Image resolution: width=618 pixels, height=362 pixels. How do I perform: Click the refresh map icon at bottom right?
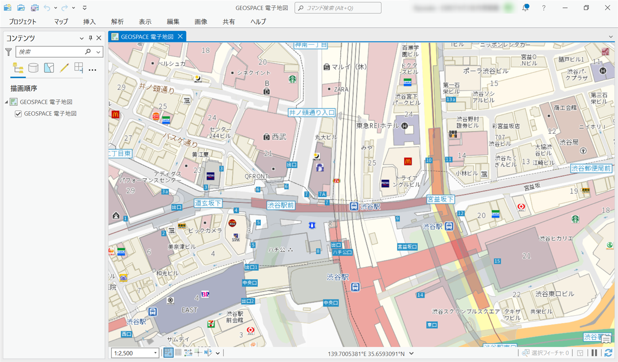point(608,353)
